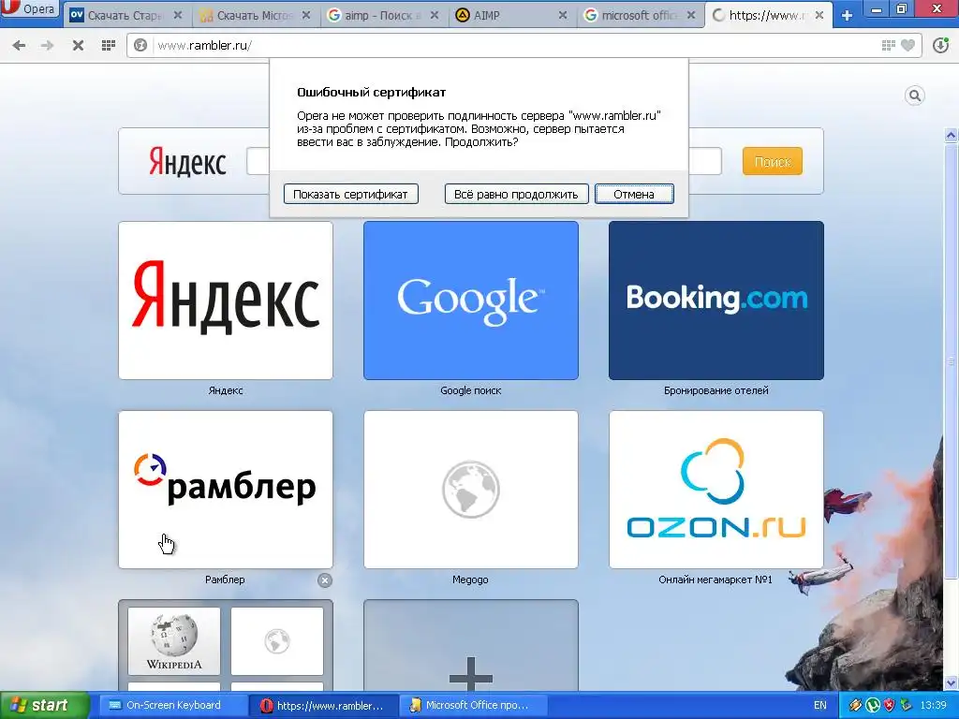Close the 'aimp - Поиск' tab

coord(435,15)
